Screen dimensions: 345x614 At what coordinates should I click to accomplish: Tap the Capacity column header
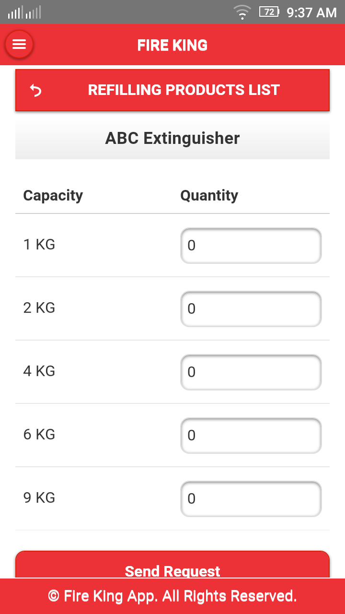click(53, 196)
